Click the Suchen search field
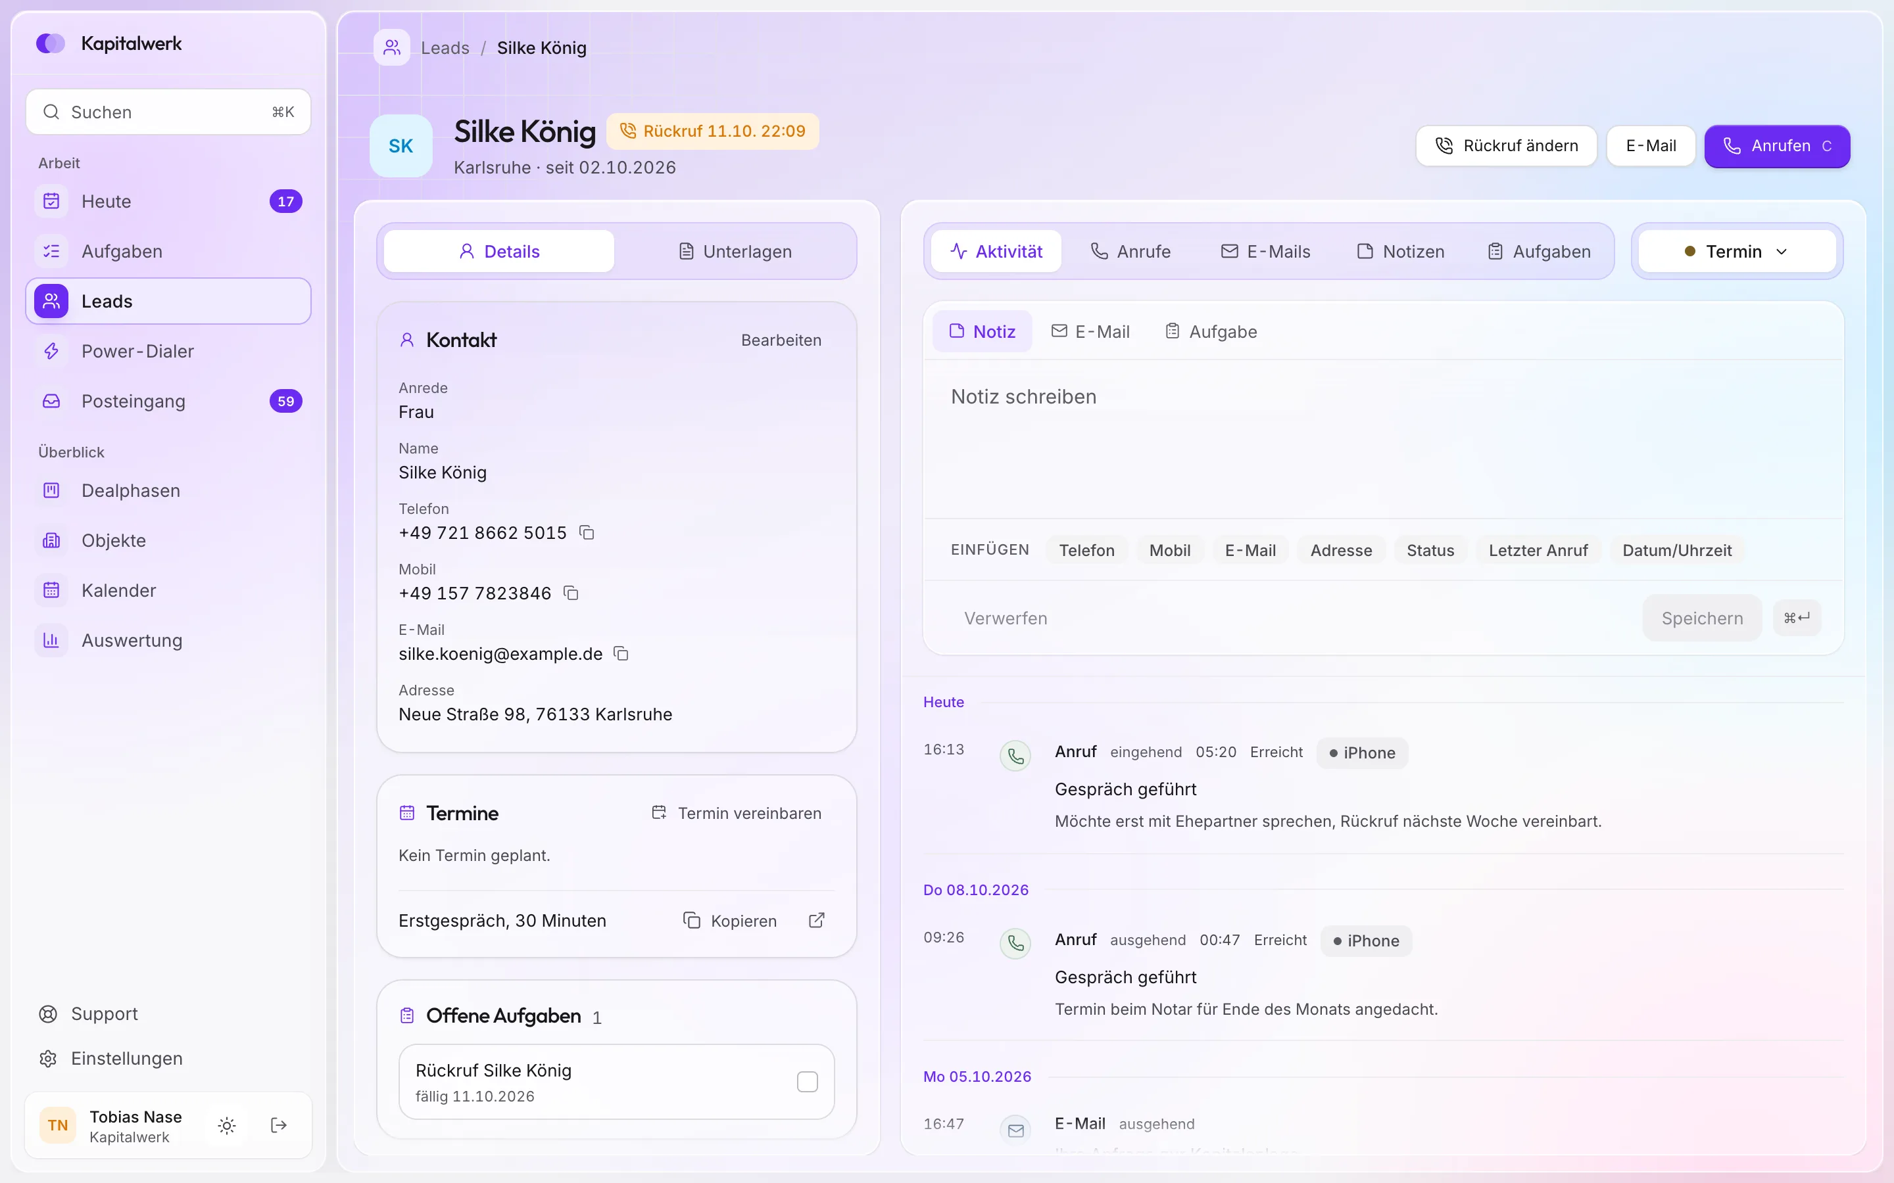The image size is (1894, 1183). tap(168, 112)
